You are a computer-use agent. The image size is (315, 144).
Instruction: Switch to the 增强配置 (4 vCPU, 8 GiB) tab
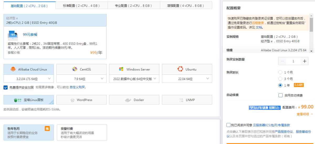(186, 5)
